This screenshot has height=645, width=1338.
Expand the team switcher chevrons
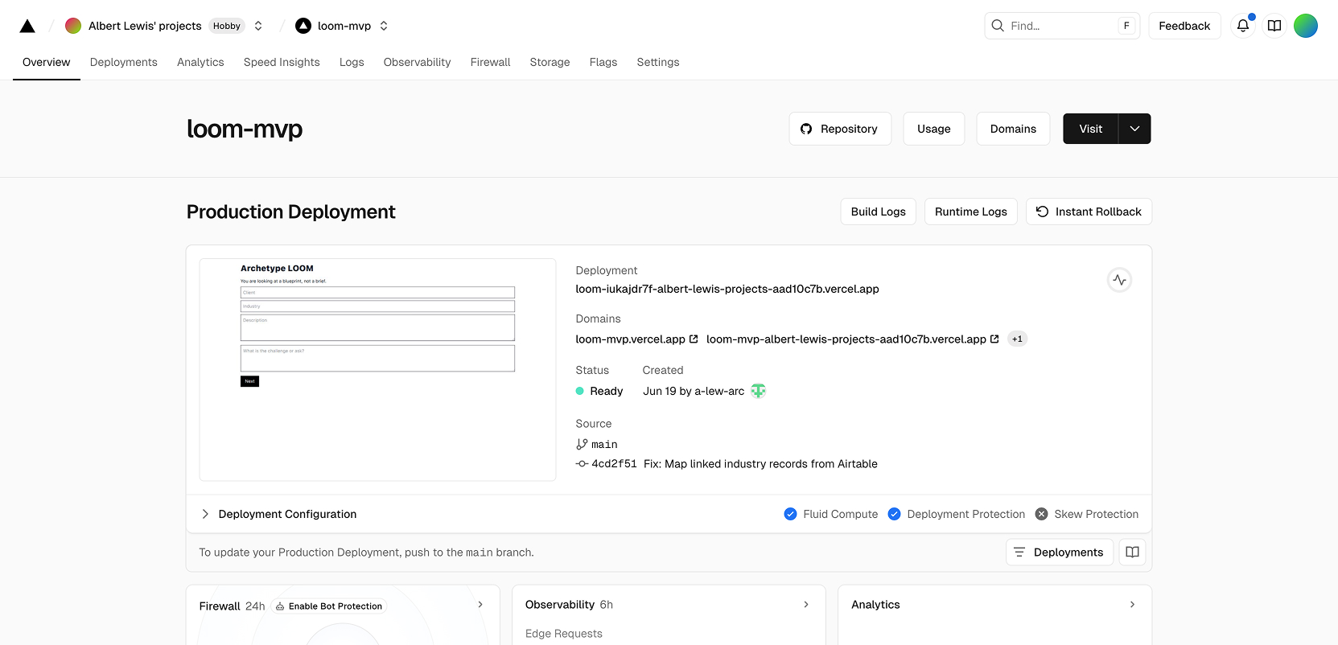258,26
